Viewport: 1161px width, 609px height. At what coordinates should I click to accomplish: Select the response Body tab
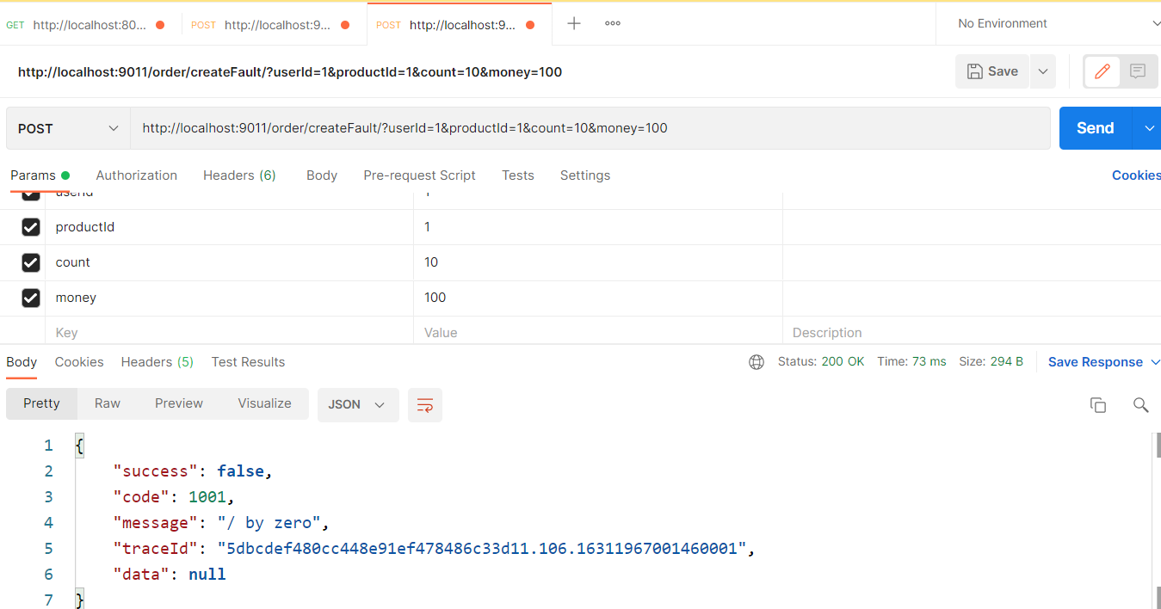coord(22,362)
